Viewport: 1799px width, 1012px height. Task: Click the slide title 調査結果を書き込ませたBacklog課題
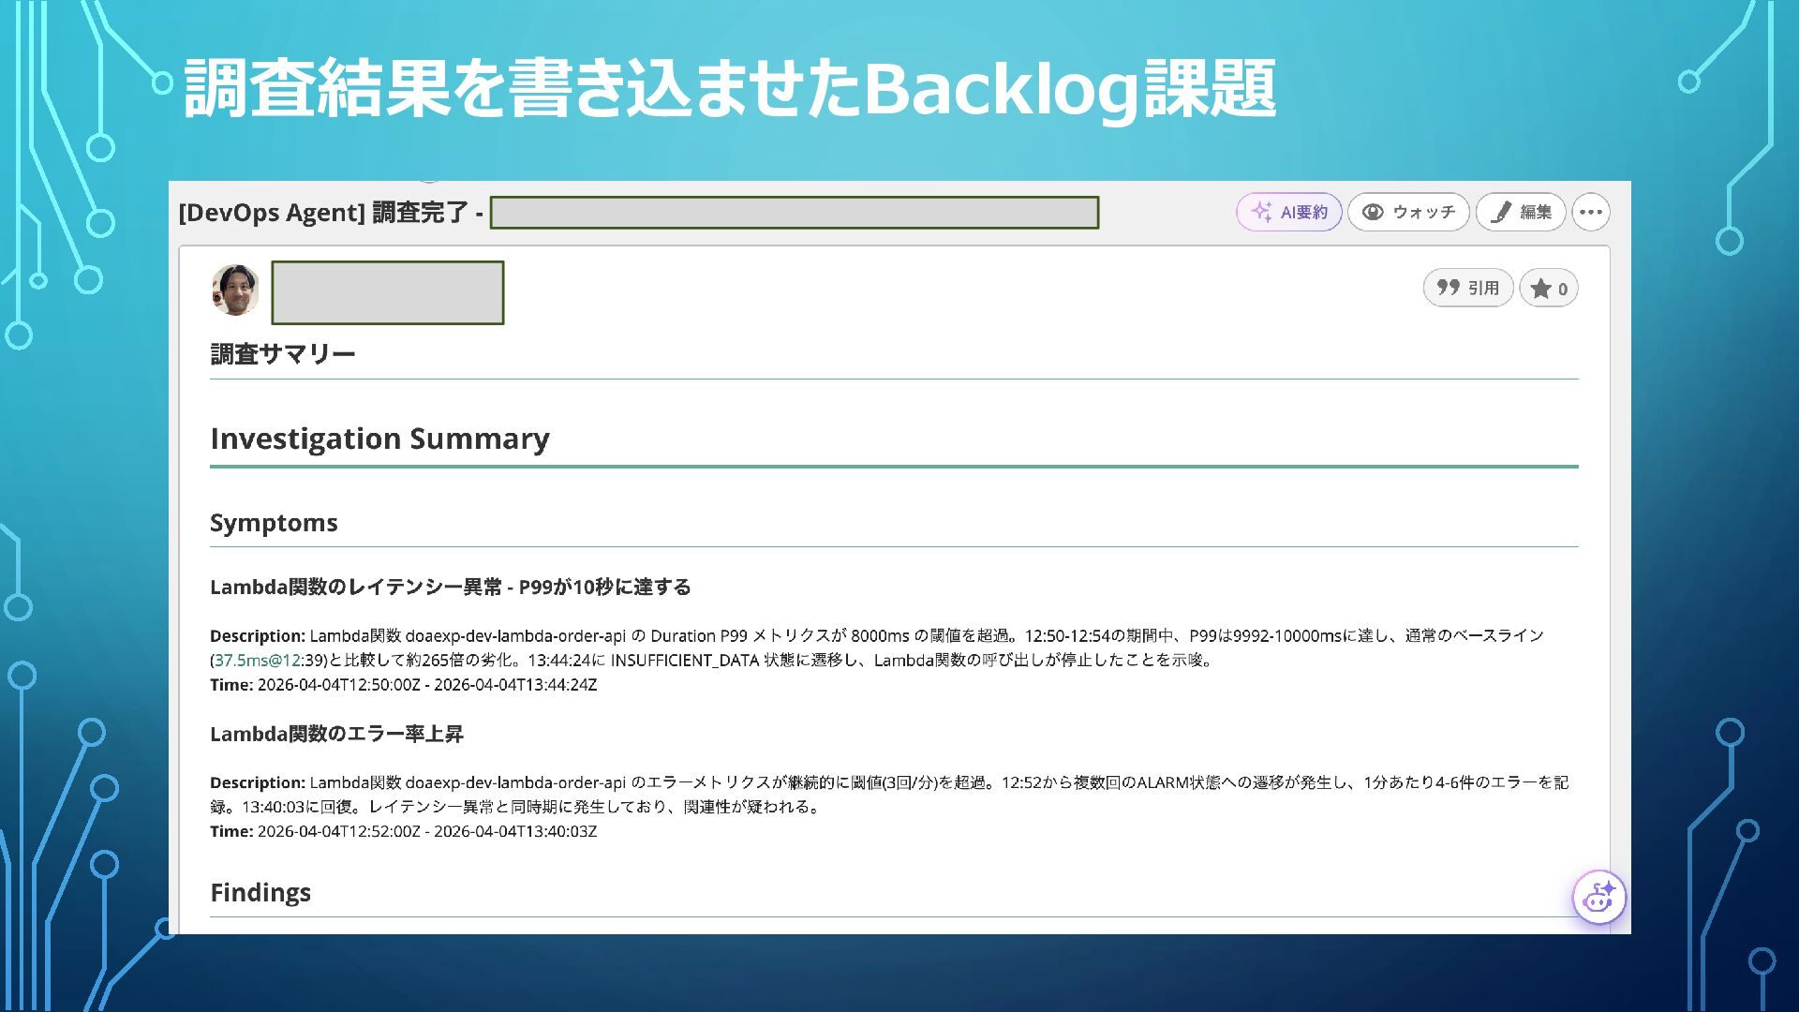coord(729,89)
